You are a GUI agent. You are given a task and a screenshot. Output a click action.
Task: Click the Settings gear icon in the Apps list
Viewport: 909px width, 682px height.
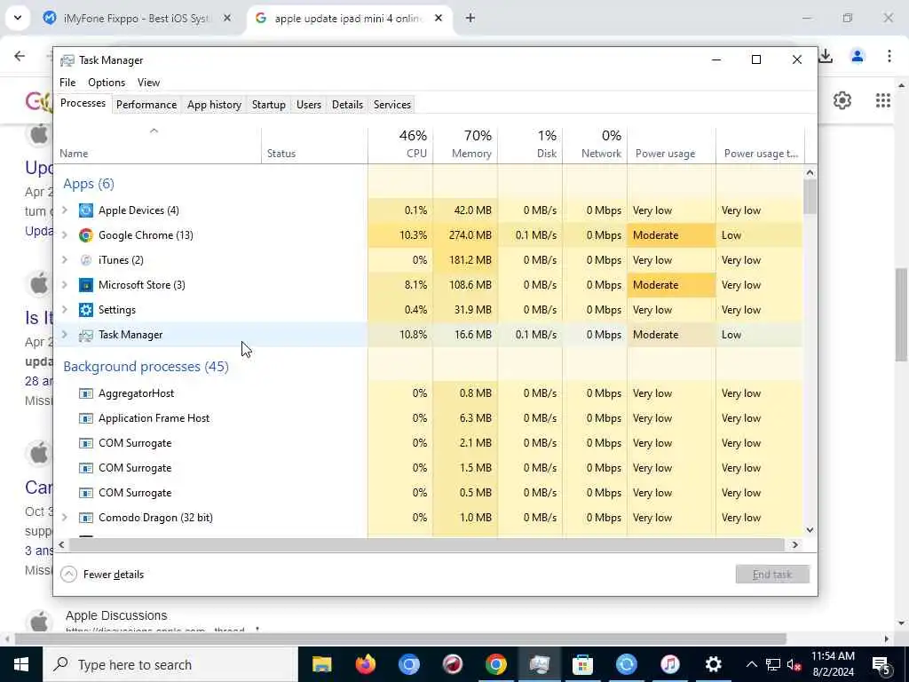pyautogui.click(x=86, y=310)
